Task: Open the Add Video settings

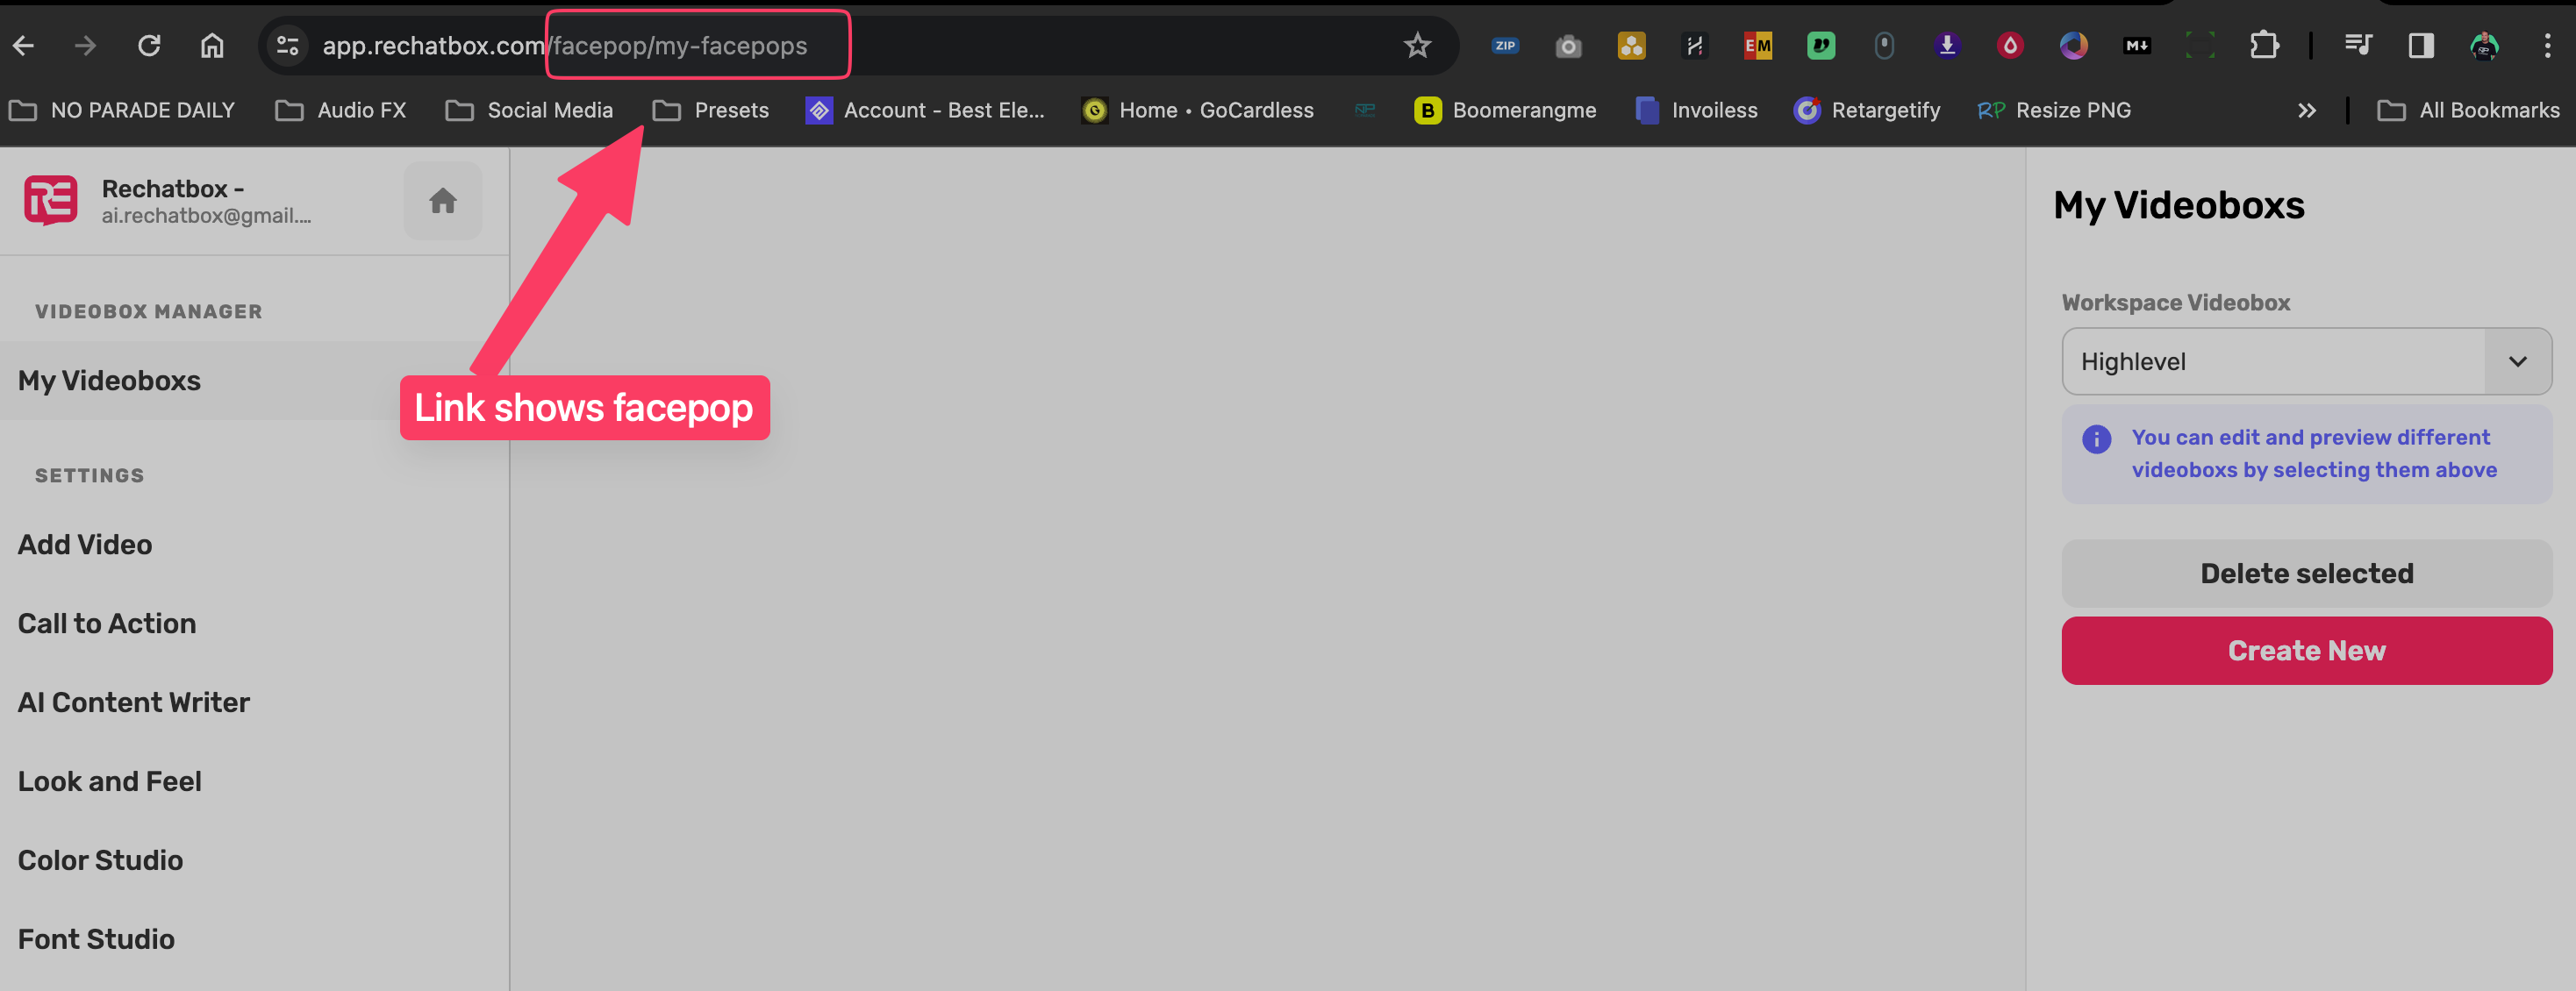Action: point(85,544)
